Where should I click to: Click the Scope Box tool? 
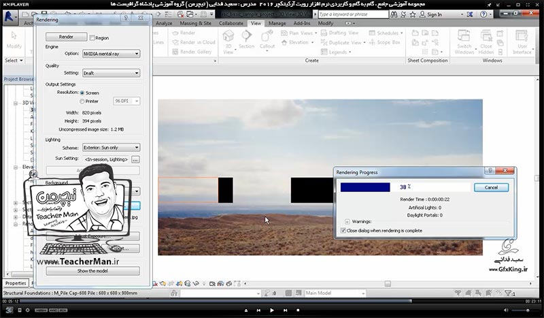[384, 42]
